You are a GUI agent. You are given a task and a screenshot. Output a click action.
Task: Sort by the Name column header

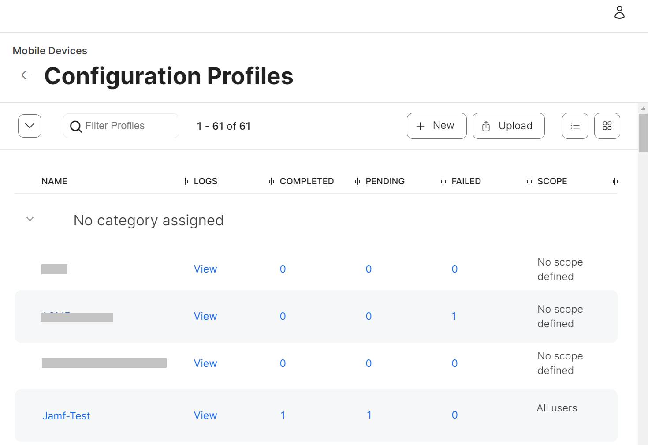54,182
